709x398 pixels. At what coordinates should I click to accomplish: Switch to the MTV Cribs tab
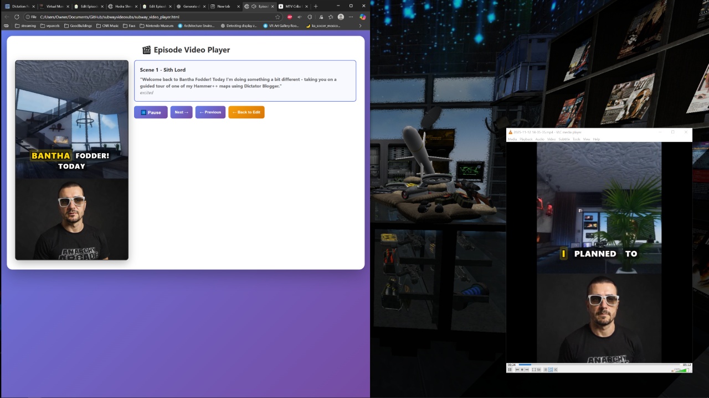pyautogui.click(x=294, y=6)
